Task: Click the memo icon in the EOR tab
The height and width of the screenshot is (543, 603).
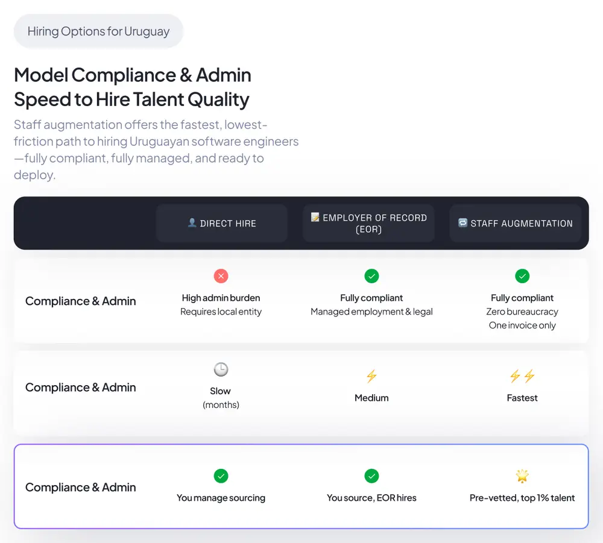Action: tap(315, 217)
